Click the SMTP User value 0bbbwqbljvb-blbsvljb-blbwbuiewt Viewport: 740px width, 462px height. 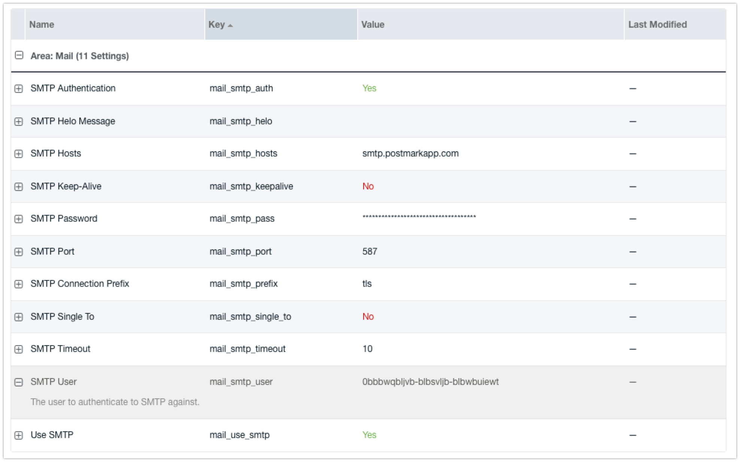coord(431,382)
